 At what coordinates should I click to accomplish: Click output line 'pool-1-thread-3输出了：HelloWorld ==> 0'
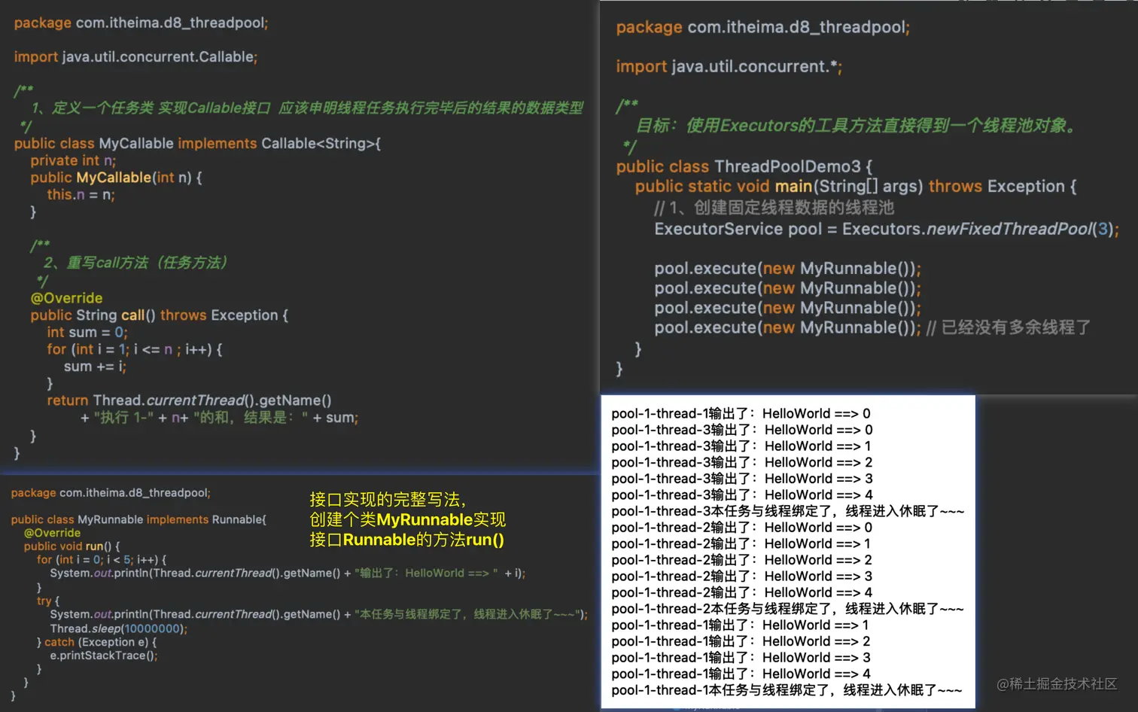pos(742,430)
